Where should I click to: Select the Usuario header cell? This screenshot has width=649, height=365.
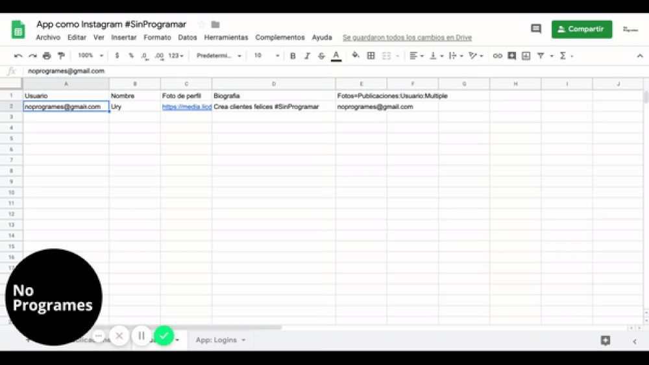(66, 95)
